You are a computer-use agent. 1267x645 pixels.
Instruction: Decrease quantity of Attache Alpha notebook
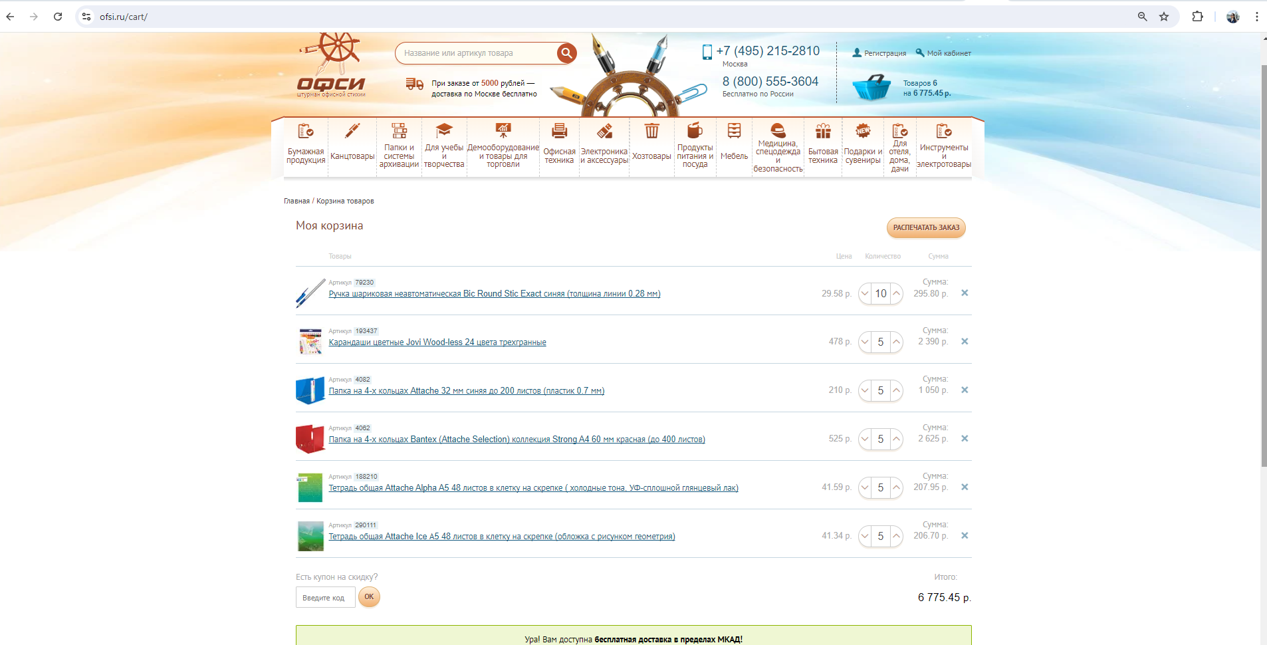click(x=865, y=487)
